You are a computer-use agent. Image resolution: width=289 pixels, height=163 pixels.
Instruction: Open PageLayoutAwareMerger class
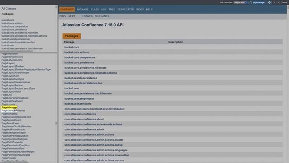point(15,72)
